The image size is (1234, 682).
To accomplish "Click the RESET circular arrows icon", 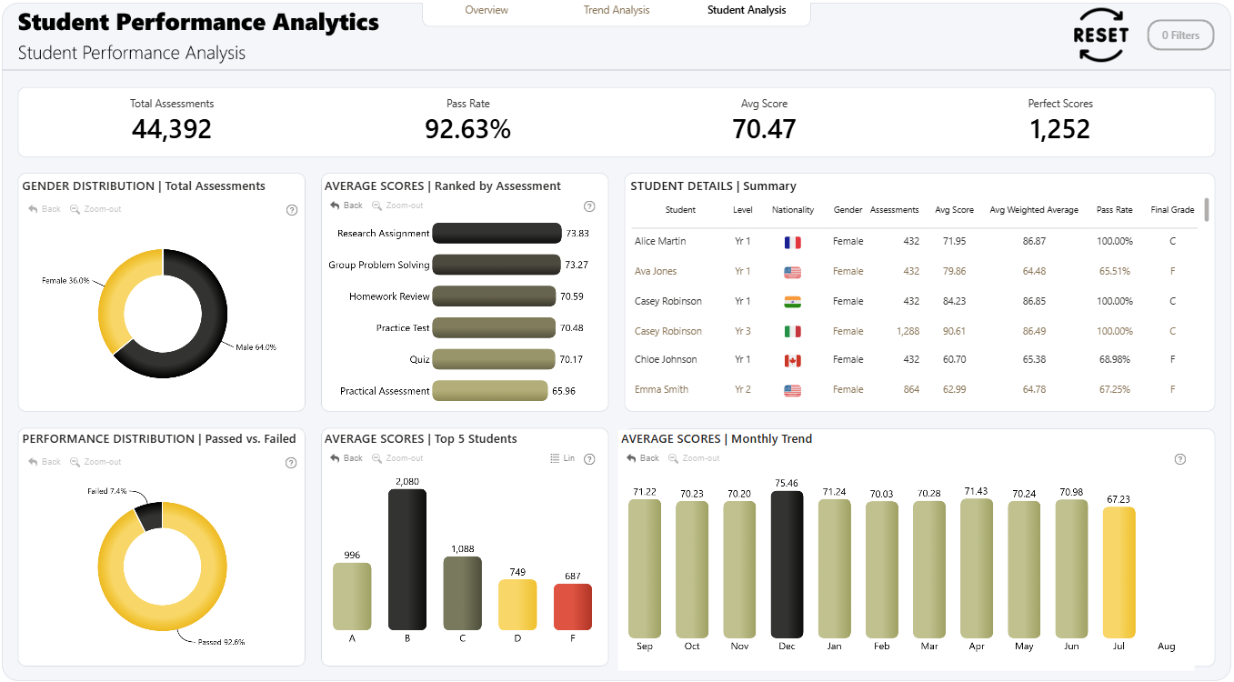I will tap(1100, 35).
